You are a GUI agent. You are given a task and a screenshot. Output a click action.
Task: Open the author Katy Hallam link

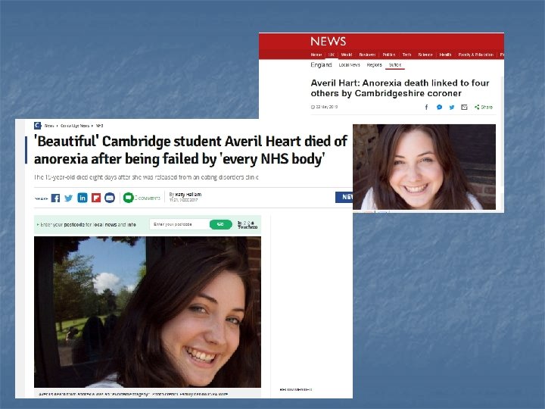click(188, 195)
